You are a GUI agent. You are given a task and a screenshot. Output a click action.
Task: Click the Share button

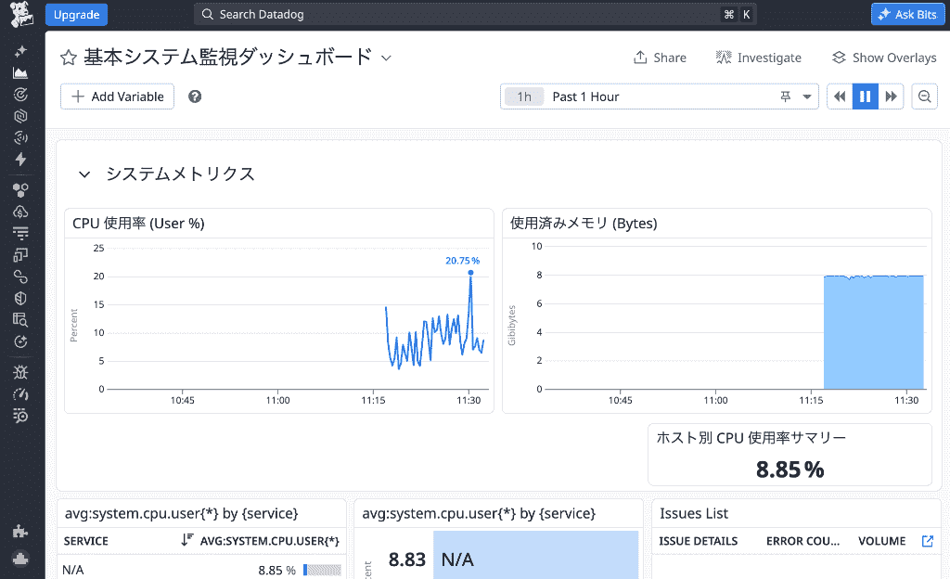pyautogui.click(x=660, y=58)
